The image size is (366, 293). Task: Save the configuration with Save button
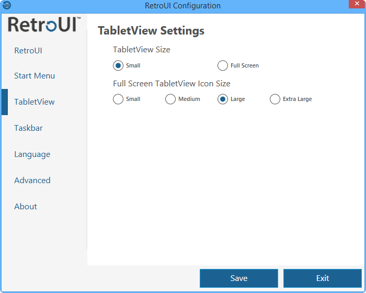coord(239,278)
